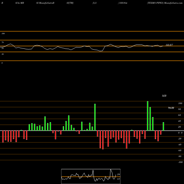Click the MR axis -100 label
The image size is (184, 184).
coord(180,162)
